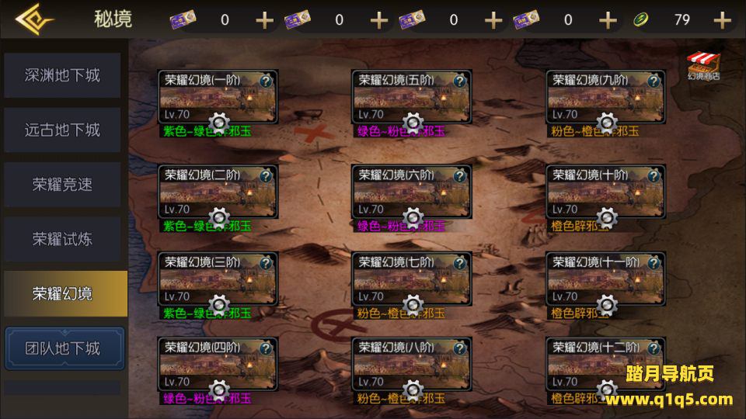Add more of the second purple ticket
Screen dimensions: 746x419
pos(378,20)
